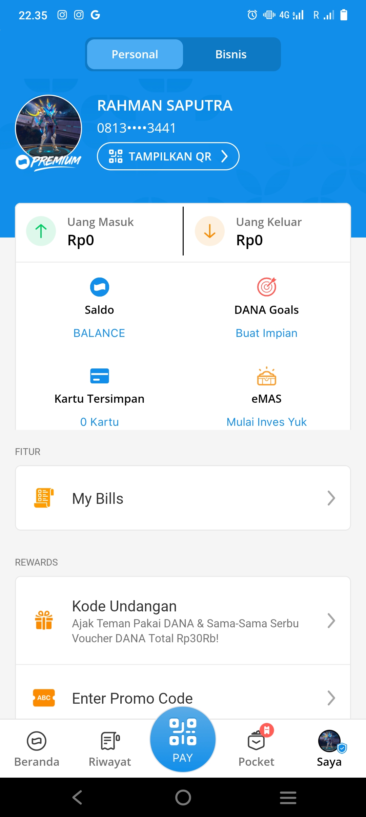The width and height of the screenshot is (366, 817).
Task: Tap the Buat Impian link
Action: [x=267, y=333]
